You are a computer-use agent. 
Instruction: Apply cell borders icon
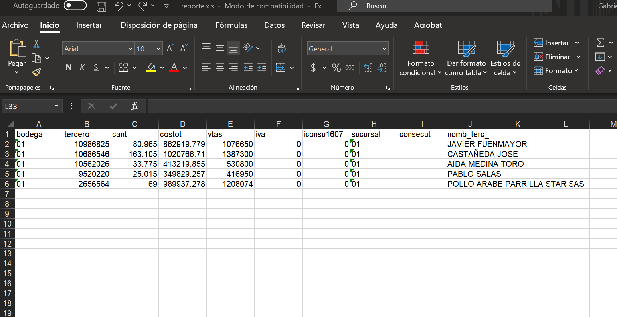point(123,67)
